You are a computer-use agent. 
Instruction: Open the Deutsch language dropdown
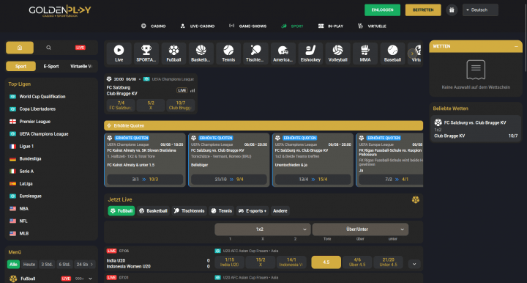(480, 10)
